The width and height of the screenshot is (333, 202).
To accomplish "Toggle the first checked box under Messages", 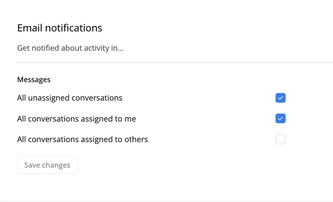I will click(x=281, y=98).
